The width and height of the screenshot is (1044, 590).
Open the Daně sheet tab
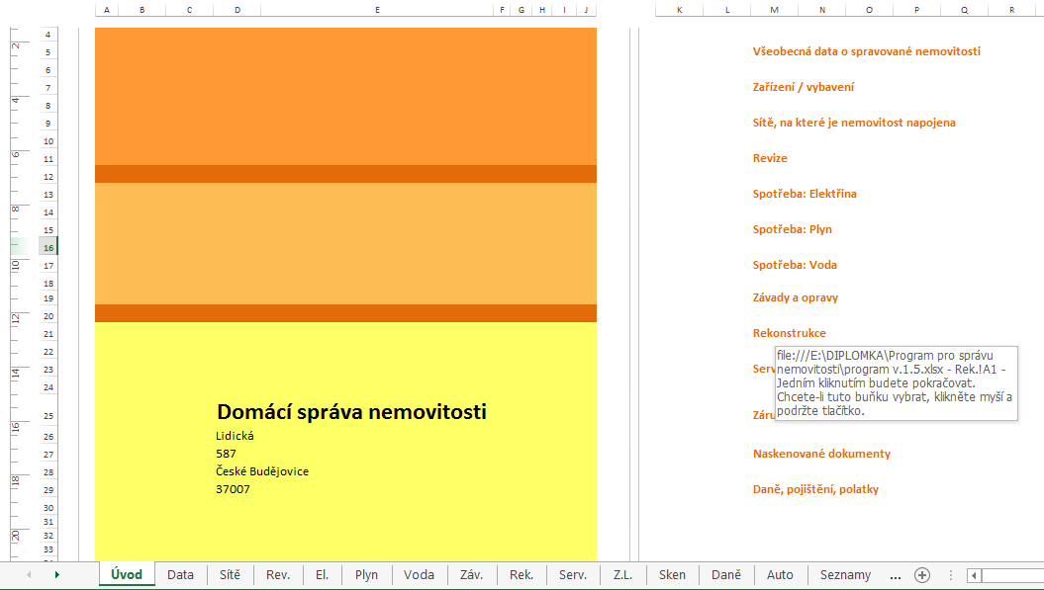(725, 575)
